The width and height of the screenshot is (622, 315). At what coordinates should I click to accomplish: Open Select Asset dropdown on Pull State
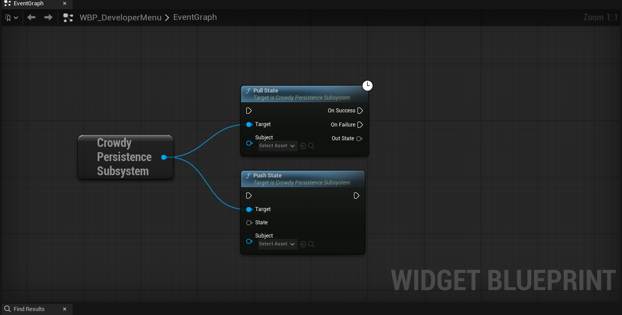(x=278, y=146)
